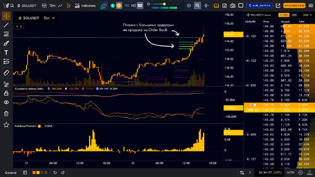315x177 pixels.
Task: Open the General workspace label
Action: pyautogui.click(x=11, y=173)
